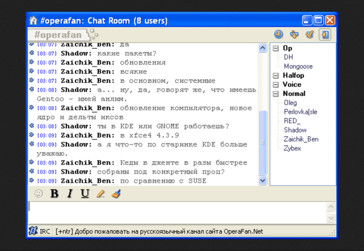Click inside the message input field

[x=177, y=212]
